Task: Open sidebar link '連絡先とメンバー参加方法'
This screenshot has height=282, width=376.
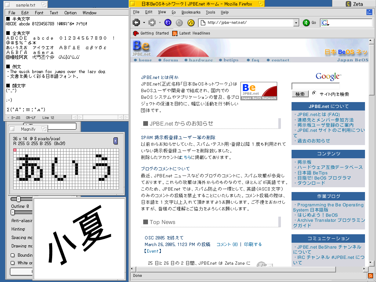Action: (325, 120)
